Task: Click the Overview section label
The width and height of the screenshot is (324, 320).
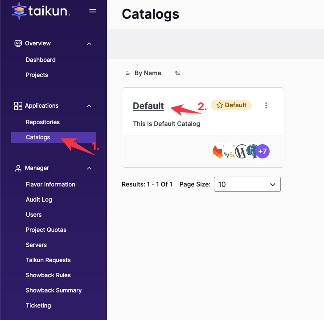Action: point(37,43)
